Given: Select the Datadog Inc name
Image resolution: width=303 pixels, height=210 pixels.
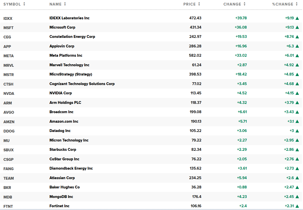Looking at the screenshot, I should pyautogui.click(x=60, y=131).
